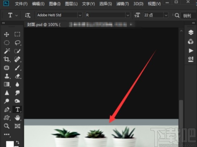Open the Channels panel icon

coord(190,42)
